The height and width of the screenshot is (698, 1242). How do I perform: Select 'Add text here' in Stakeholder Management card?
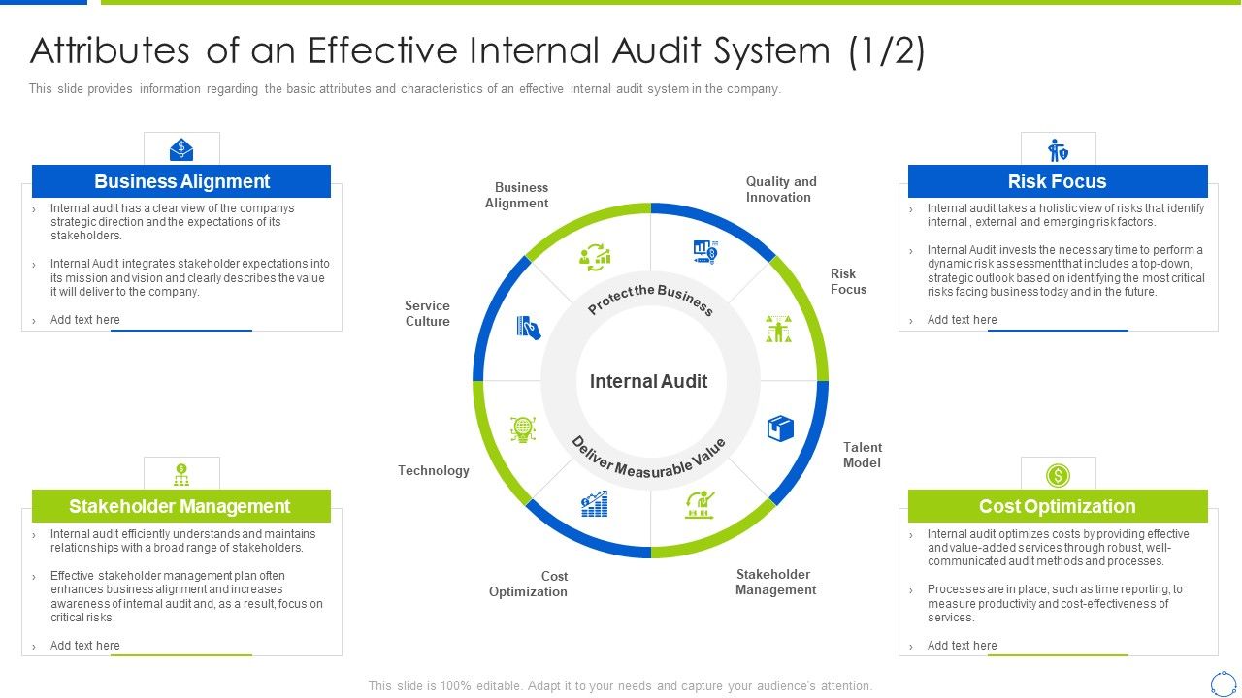tap(85, 646)
